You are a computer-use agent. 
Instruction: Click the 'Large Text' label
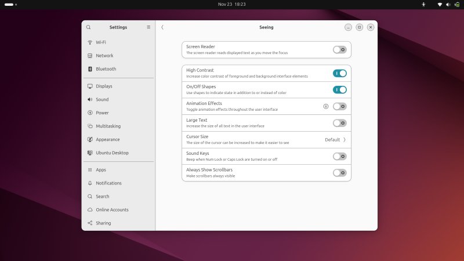(197, 120)
